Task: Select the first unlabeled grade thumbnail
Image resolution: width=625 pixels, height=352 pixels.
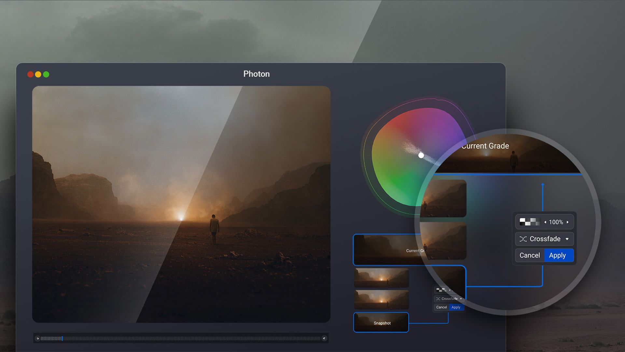Action: click(x=381, y=278)
